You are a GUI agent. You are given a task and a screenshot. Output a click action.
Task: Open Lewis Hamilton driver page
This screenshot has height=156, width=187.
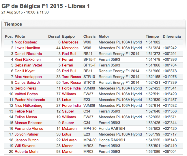tap(27, 48)
